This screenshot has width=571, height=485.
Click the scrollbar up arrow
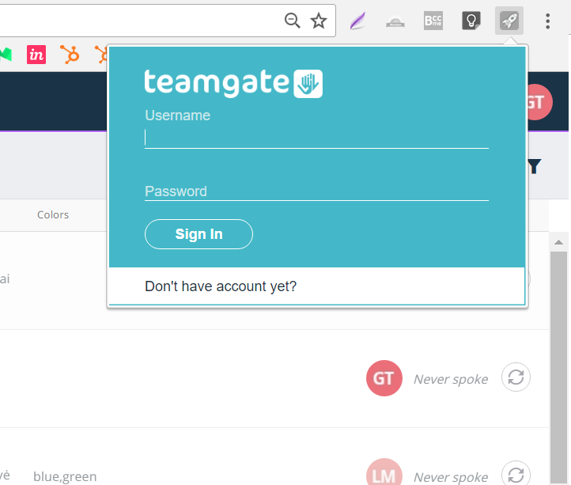[558, 242]
